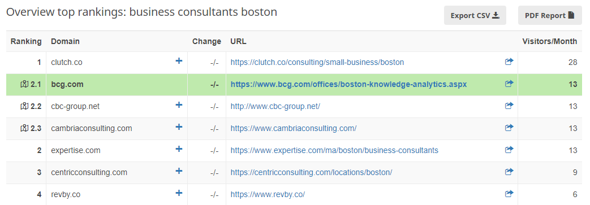The width and height of the screenshot is (590, 205).
Task: Generate the PDF Report
Action: (550, 15)
